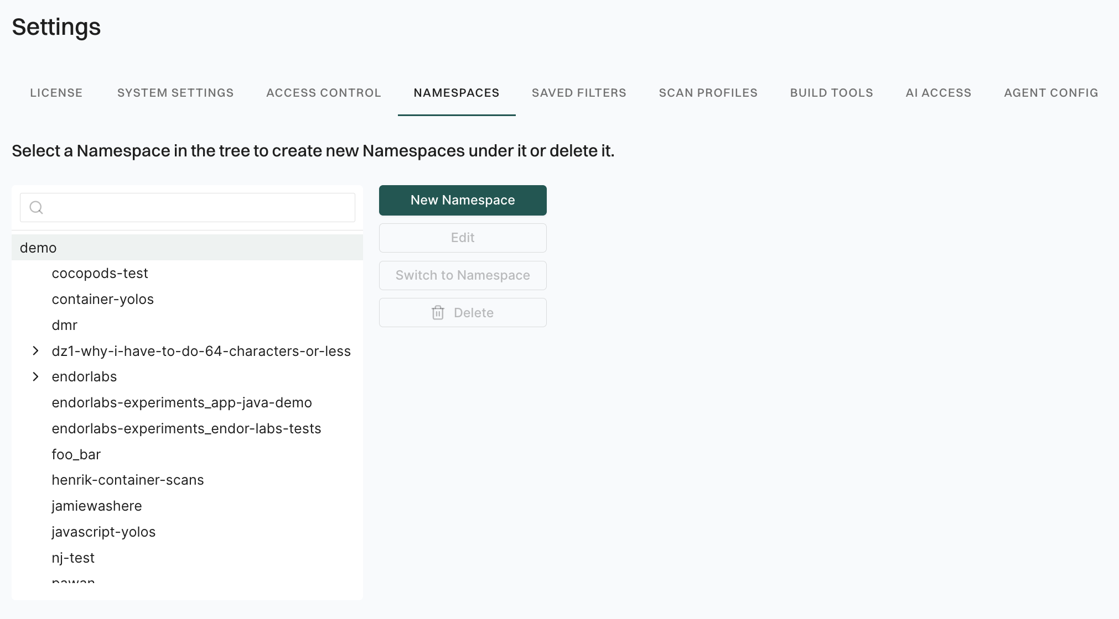Switch to the ACCESS CONTROL tab
Screen dimensions: 1119x619
click(x=323, y=92)
